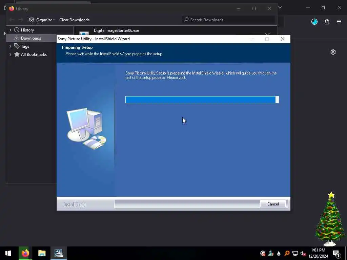Expand the History tree item in Library

(10, 30)
